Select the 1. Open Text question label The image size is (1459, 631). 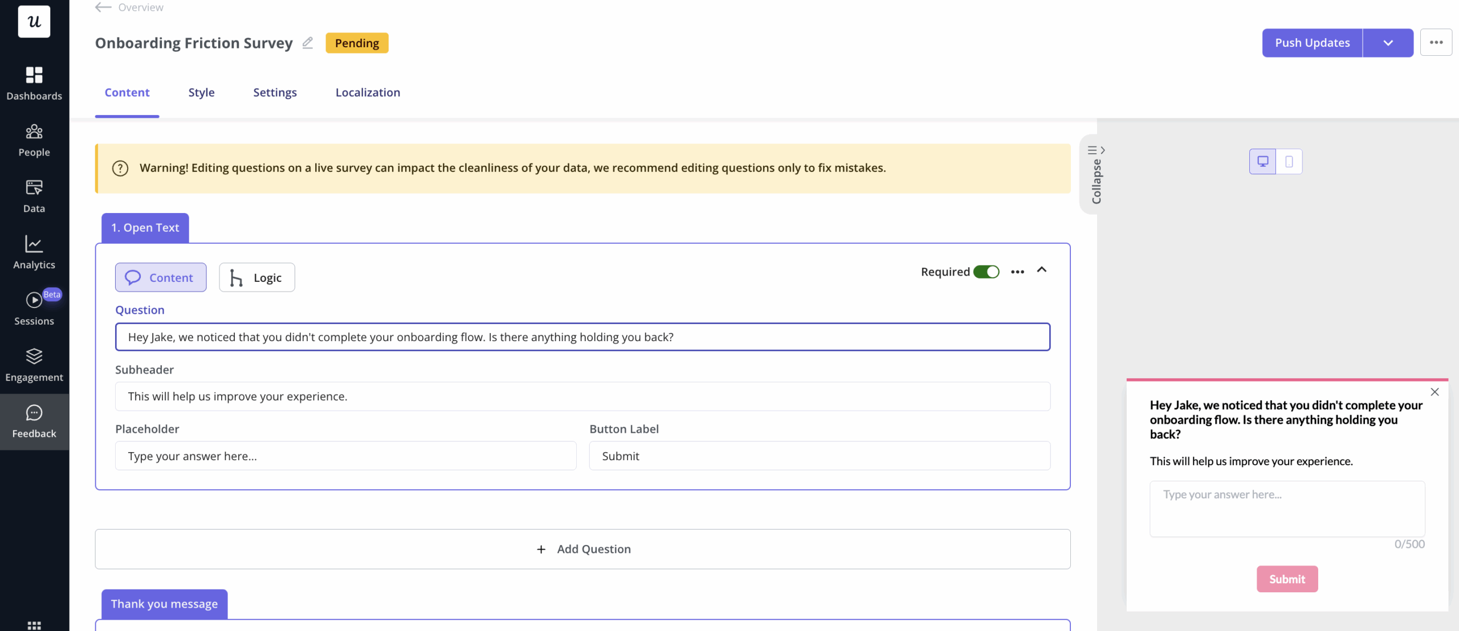(x=145, y=228)
